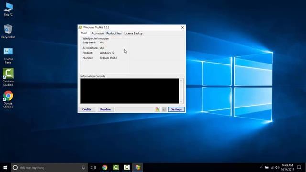Click the Windows Toolkit title bar logo
Viewport: 306px width, 172px height.
(x=80, y=27)
